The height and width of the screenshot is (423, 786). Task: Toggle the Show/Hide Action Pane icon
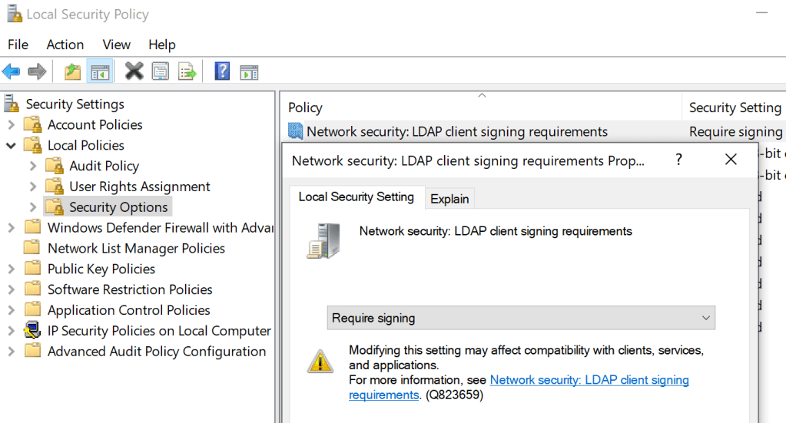coord(248,72)
